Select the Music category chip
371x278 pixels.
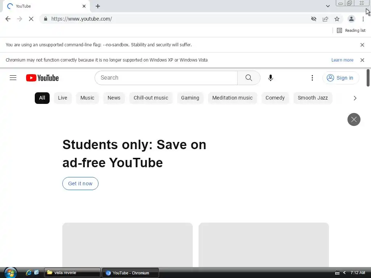(87, 98)
